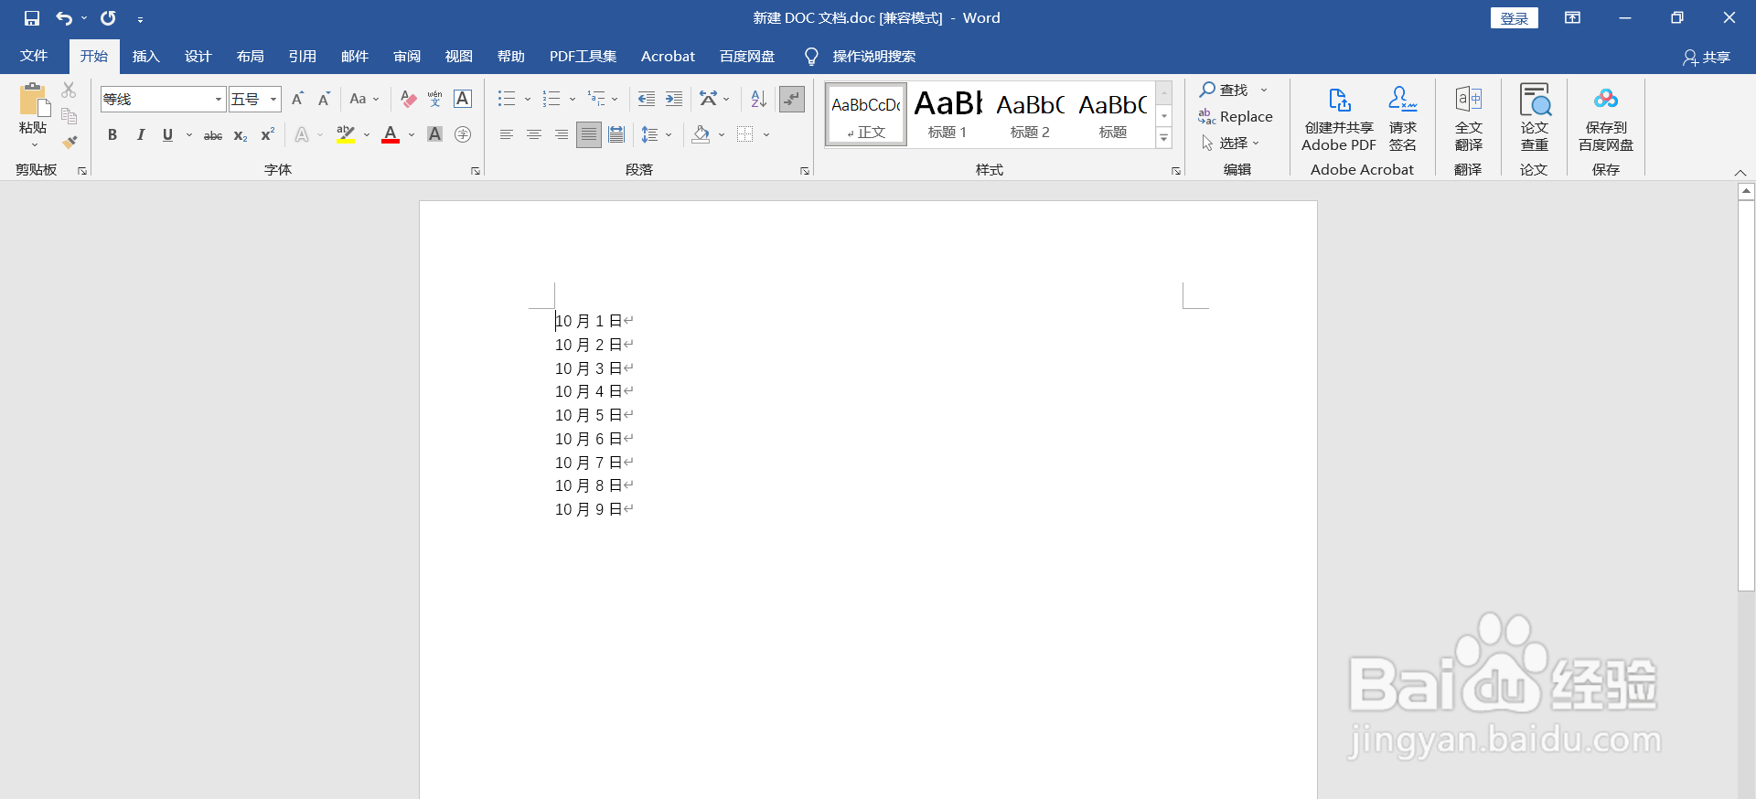This screenshot has width=1756, height=799.
Task: Open 创建并共享 Adobe PDF
Action: click(1339, 119)
